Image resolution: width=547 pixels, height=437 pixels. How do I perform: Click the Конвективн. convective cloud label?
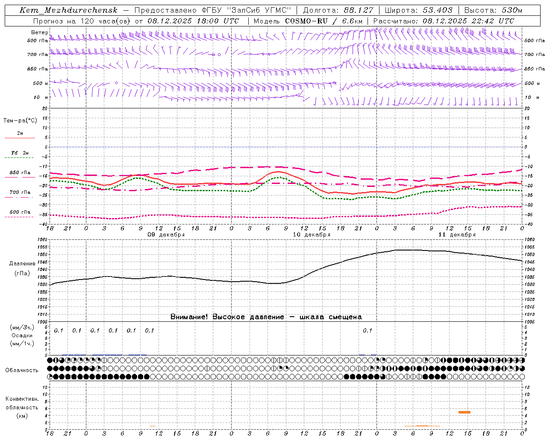tap(22, 399)
